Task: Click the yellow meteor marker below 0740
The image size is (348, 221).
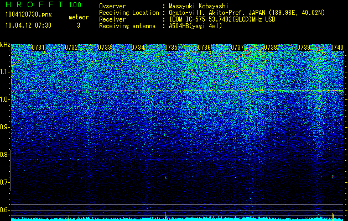Action: (x=333, y=216)
